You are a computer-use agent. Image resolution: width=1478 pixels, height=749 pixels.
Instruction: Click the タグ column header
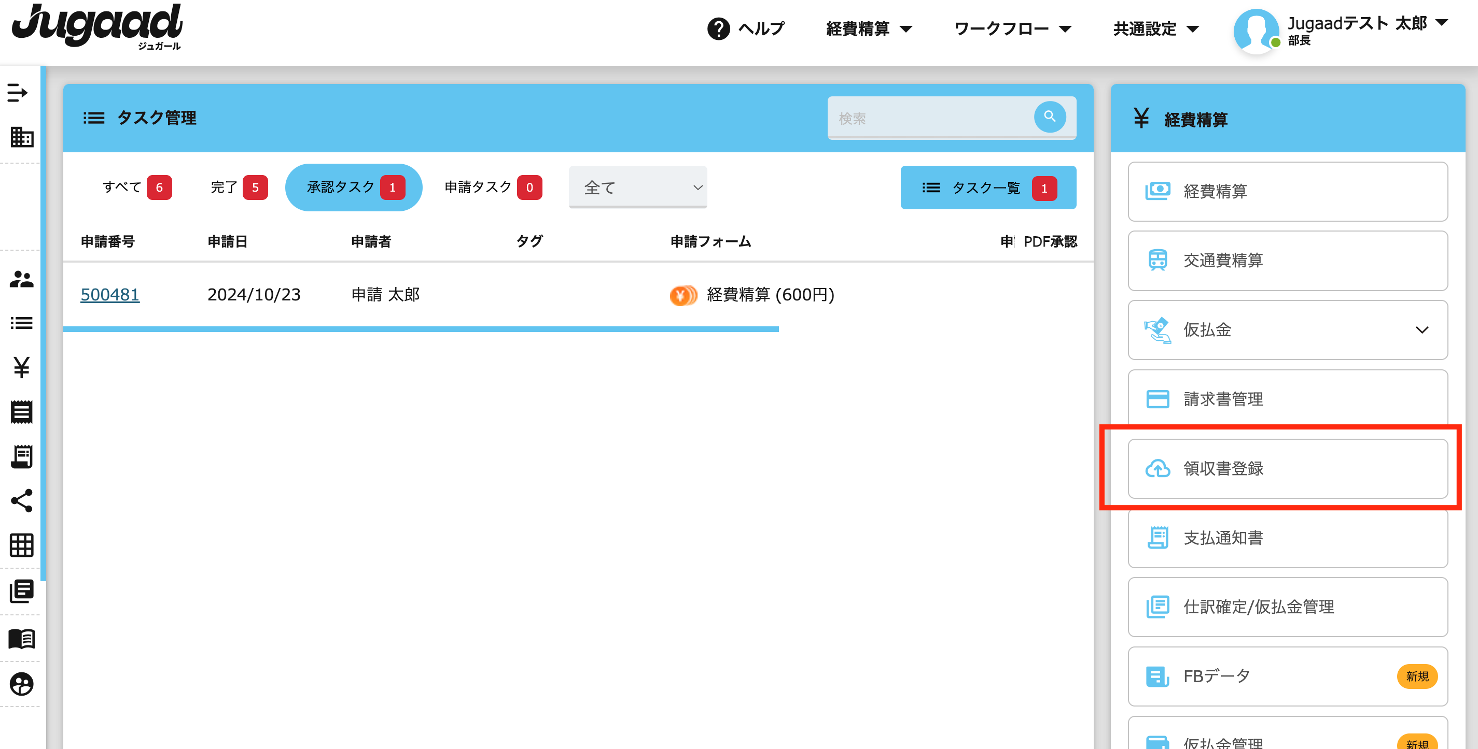click(529, 241)
